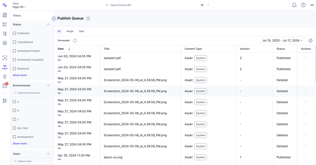This screenshot has height=165, width=316.
Task: Open the Settings sliders icon in sidebar
Action: (x=5, y=101)
